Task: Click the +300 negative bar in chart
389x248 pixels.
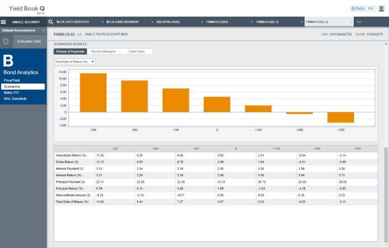Action: pos(340,117)
